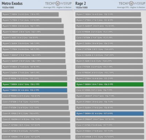Select Ryzen 9 3900XT 157.0 FPS bar
The height and width of the screenshot is (140, 146).
point(109,119)
